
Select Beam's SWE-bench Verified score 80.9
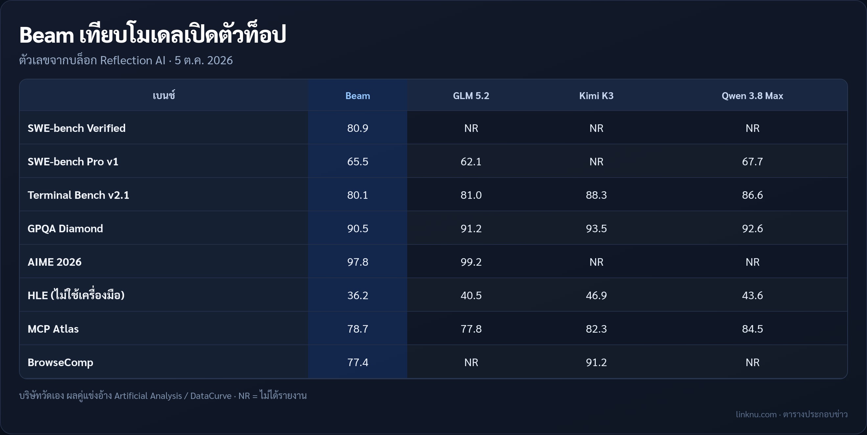(357, 128)
